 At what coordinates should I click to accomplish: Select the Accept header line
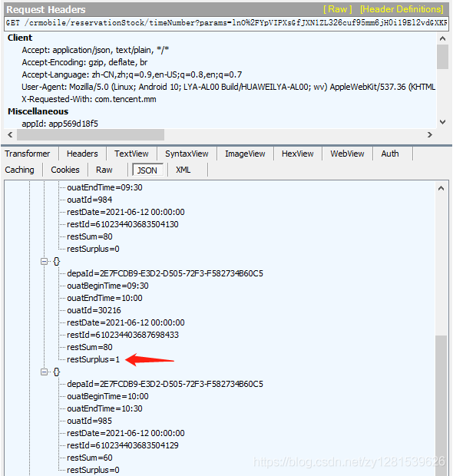[x=95, y=50]
